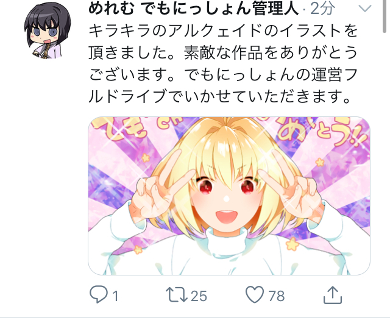Click the yellow banner text in illustration
This screenshot has height=323, width=390.
321,133
